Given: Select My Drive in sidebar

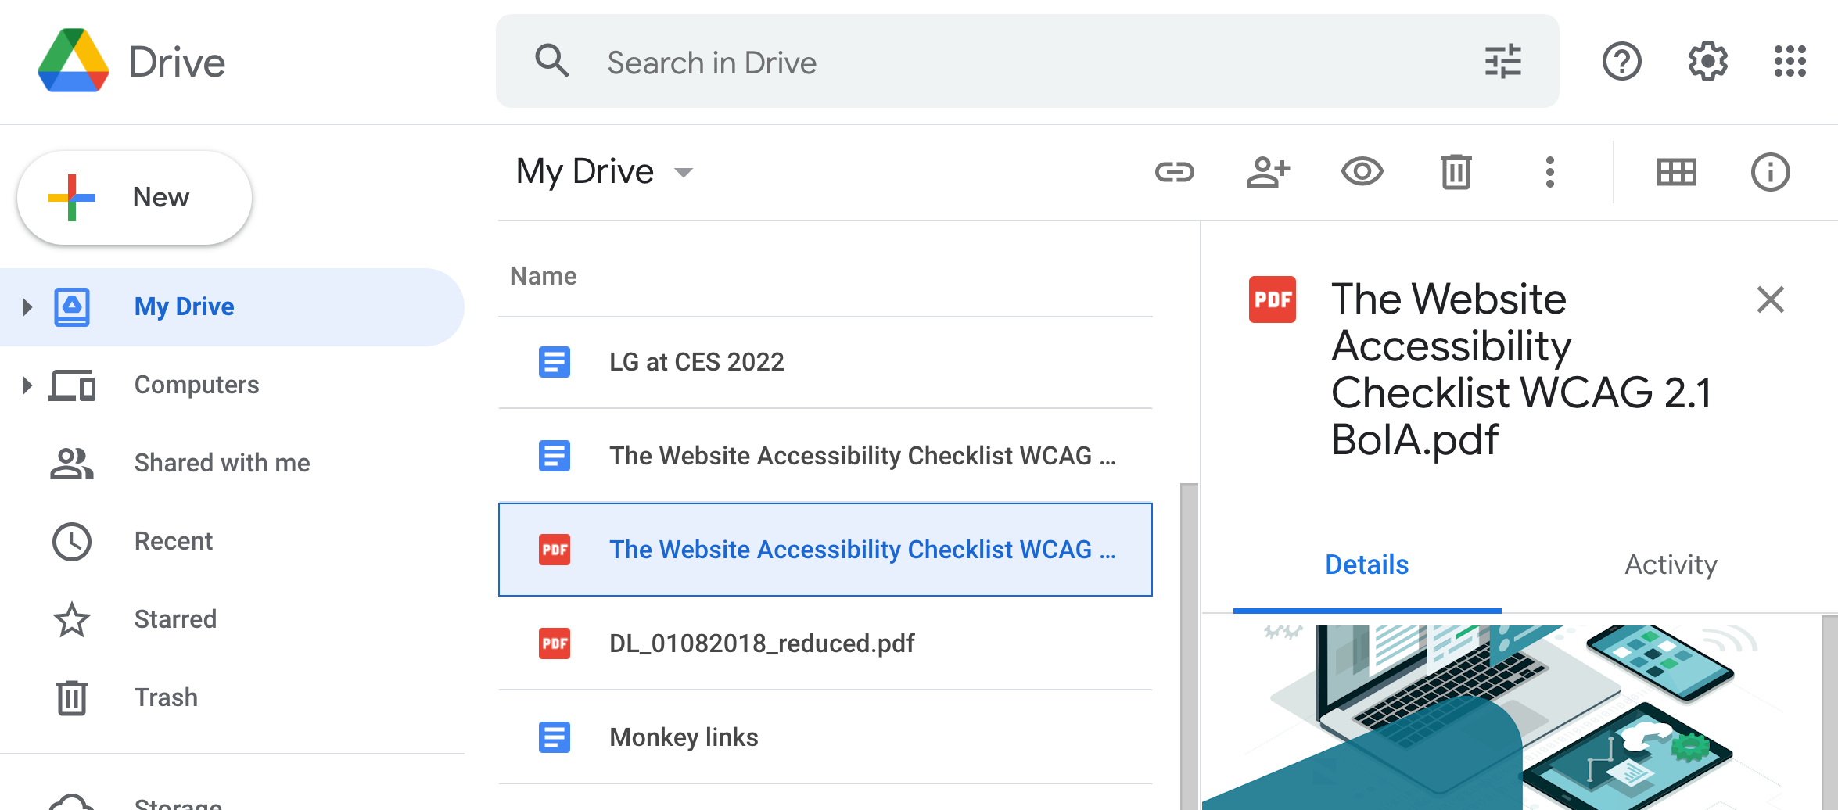Looking at the screenshot, I should [x=232, y=306].
